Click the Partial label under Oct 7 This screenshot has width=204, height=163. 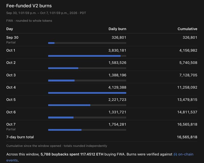pyautogui.click(x=11, y=129)
